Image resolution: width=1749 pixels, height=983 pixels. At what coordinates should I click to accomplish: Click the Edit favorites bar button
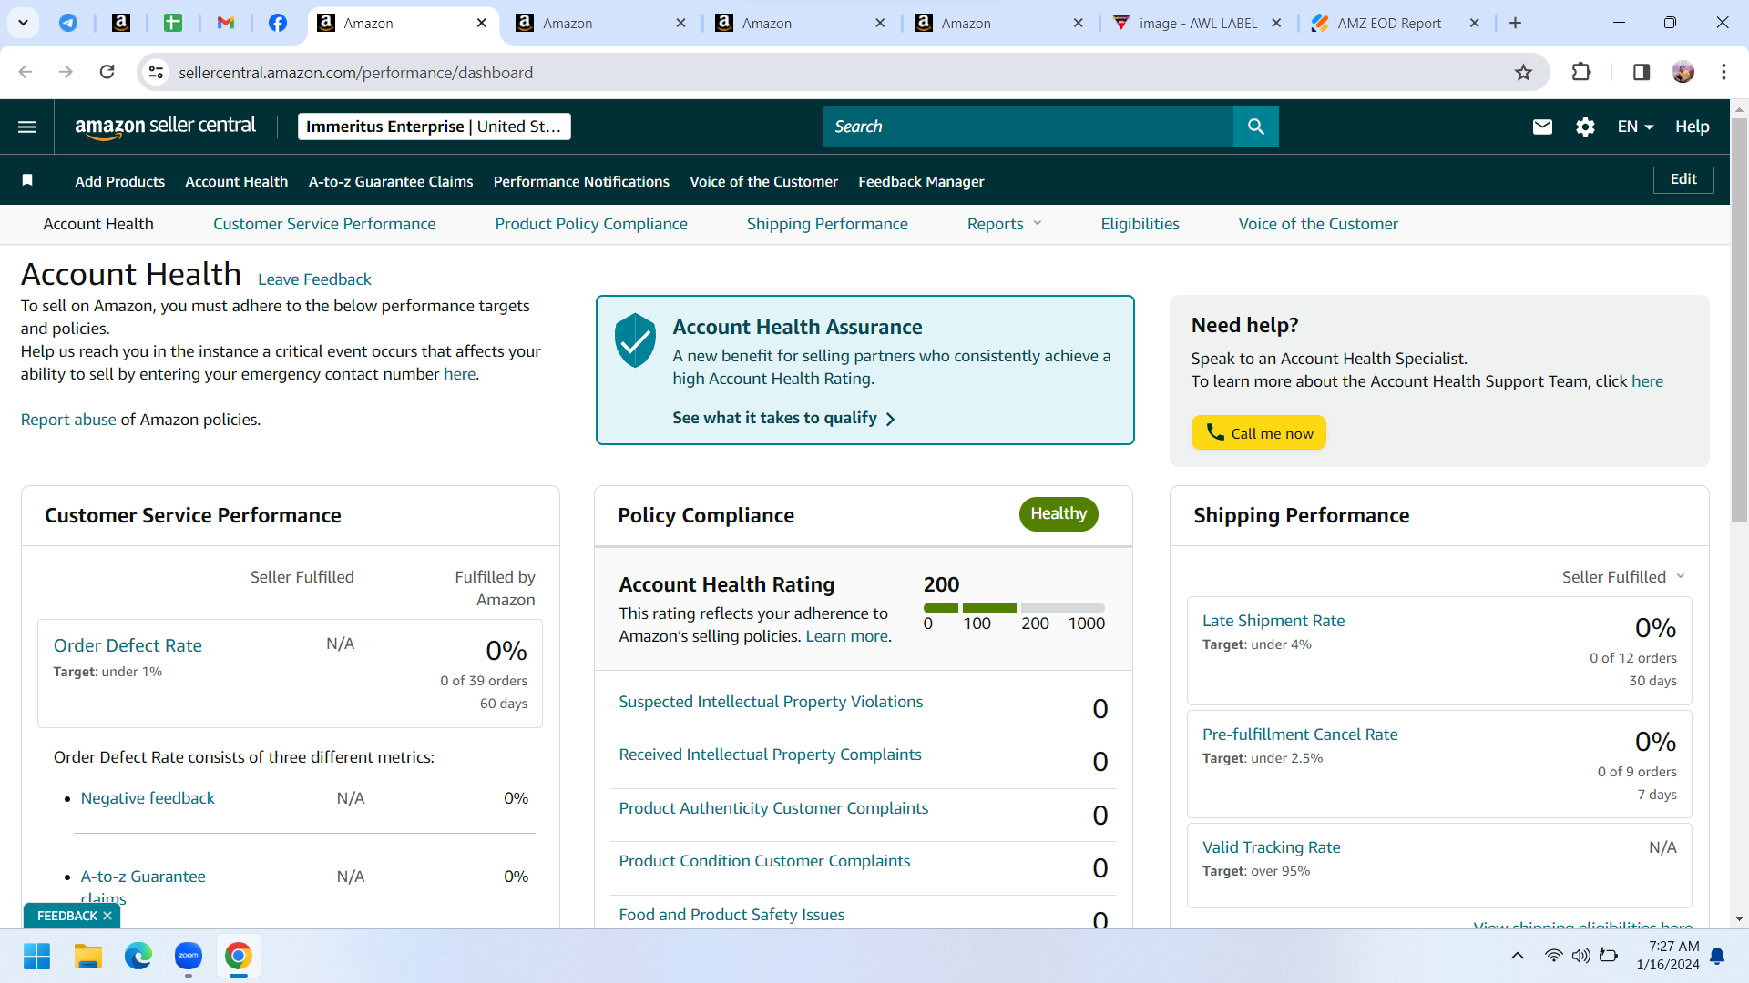coord(1683,179)
